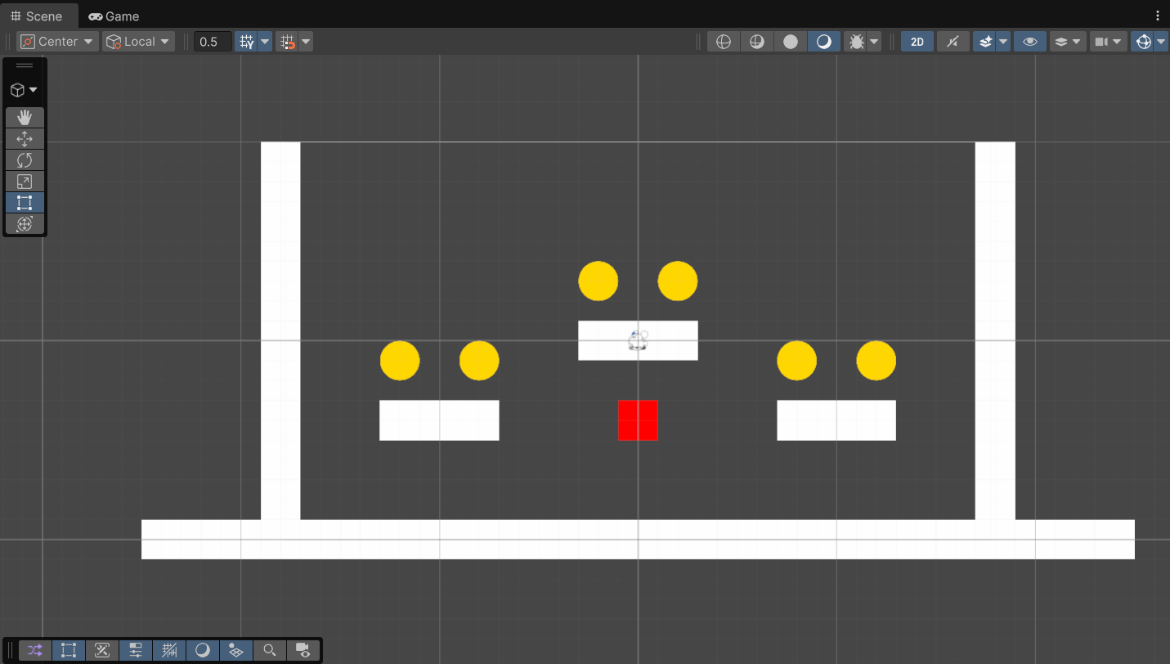Switch to the Game tab
This screenshot has height=664, width=1170.
coord(114,16)
